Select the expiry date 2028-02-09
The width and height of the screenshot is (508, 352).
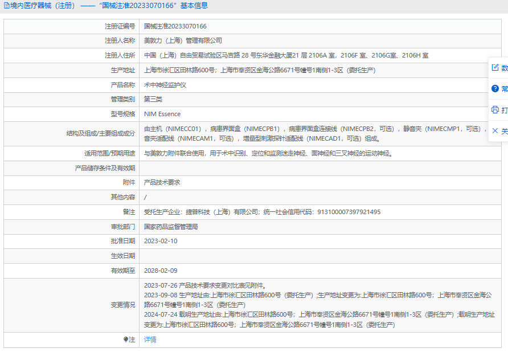tap(161, 271)
